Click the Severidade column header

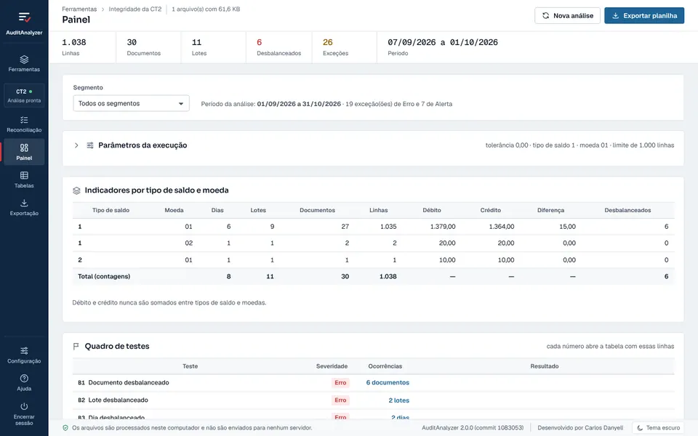(332, 366)
